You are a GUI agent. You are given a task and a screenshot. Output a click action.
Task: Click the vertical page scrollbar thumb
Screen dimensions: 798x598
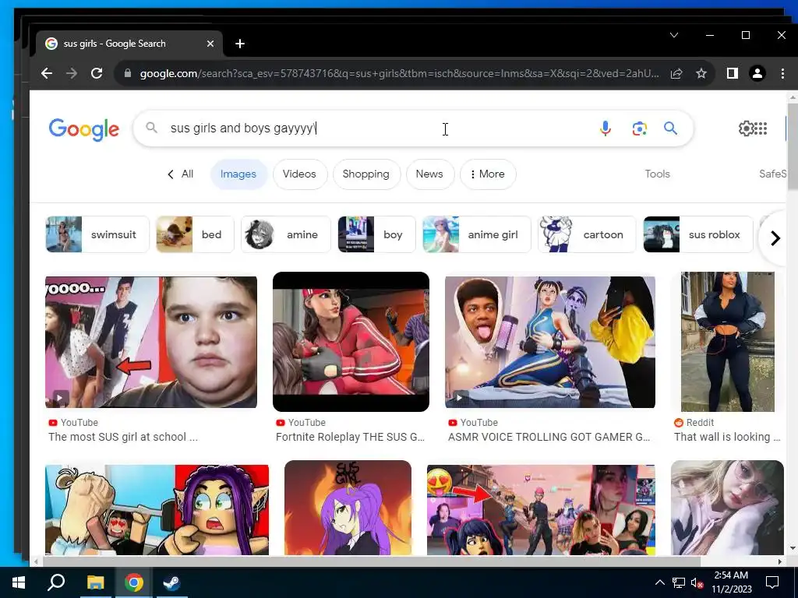coord(793,146)
